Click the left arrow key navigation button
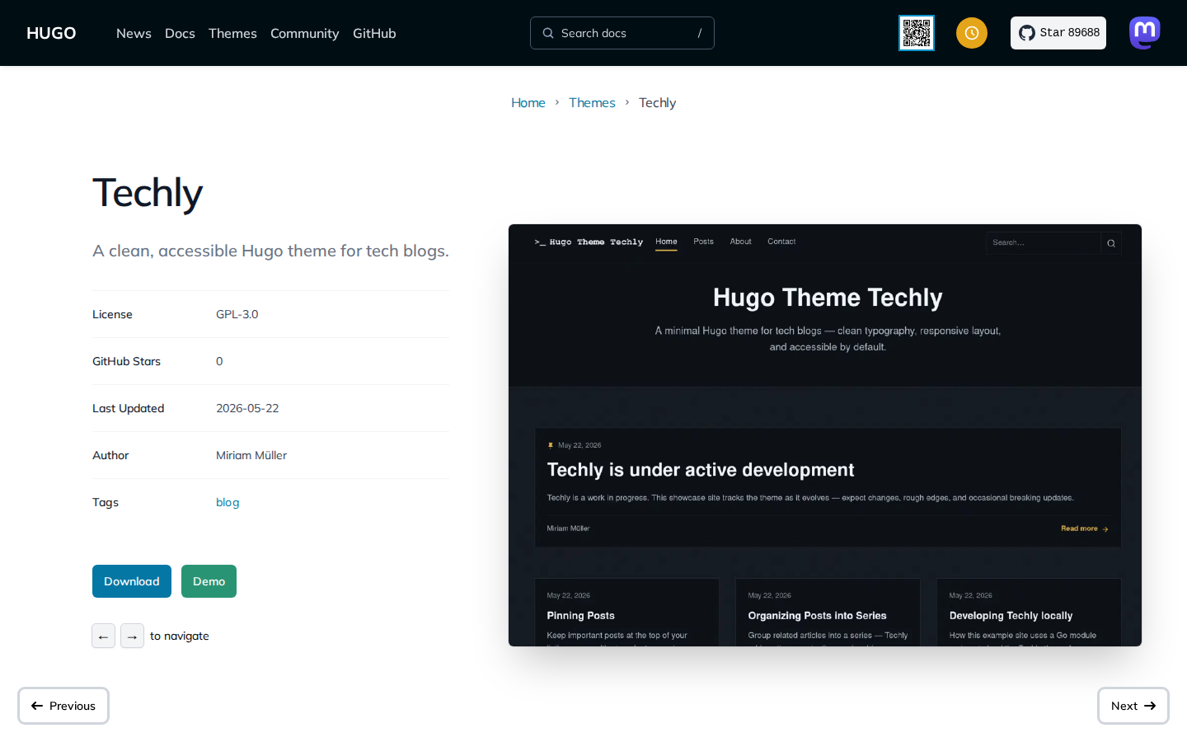Screen dimensions: 1187x742 103,636
